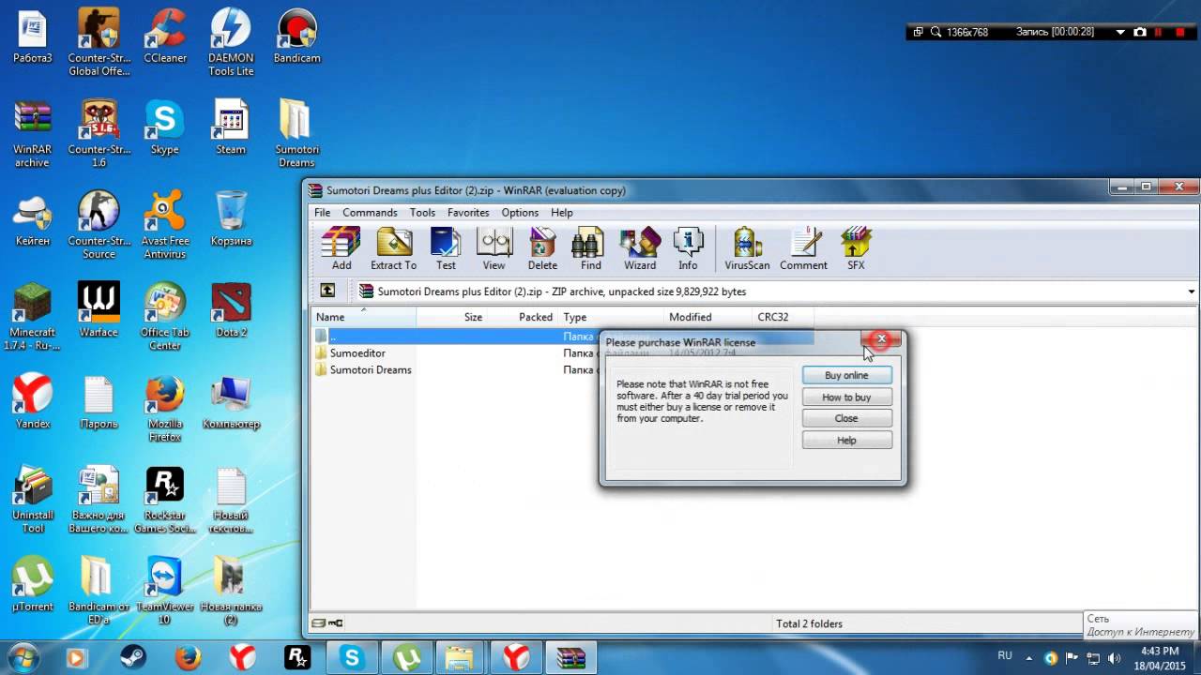Click the Help button in license dialog

click(846, 441)
